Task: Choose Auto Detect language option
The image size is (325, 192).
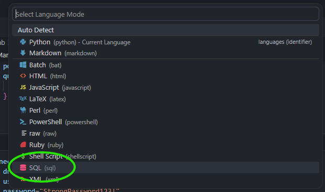Action: pos(166,30)
